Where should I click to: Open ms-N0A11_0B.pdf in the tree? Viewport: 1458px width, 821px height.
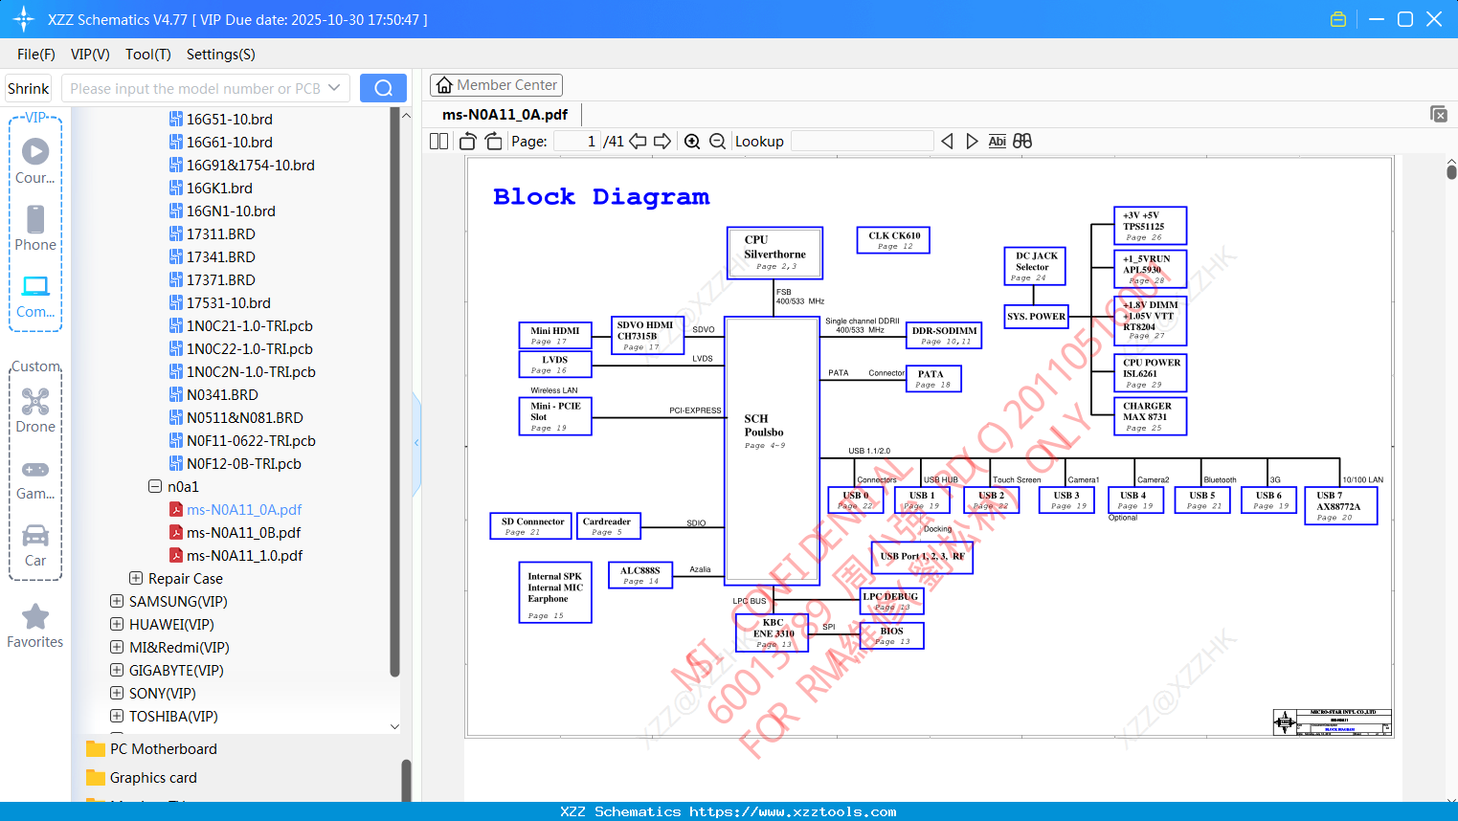(x=243, y=532)
